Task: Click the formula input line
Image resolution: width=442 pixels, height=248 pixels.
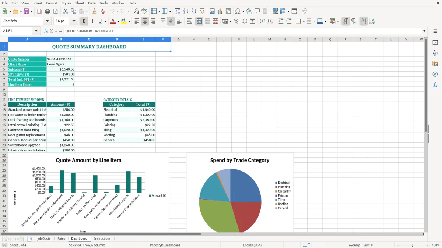Action: tap(243, 31)
